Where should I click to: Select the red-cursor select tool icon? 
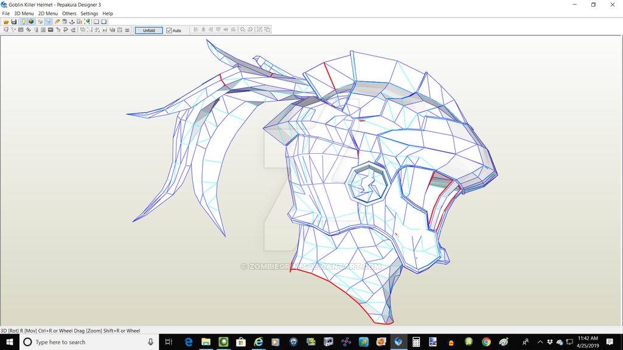pos(6,30)
